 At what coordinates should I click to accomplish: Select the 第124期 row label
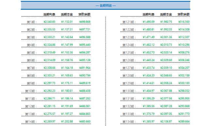(129, 45)
